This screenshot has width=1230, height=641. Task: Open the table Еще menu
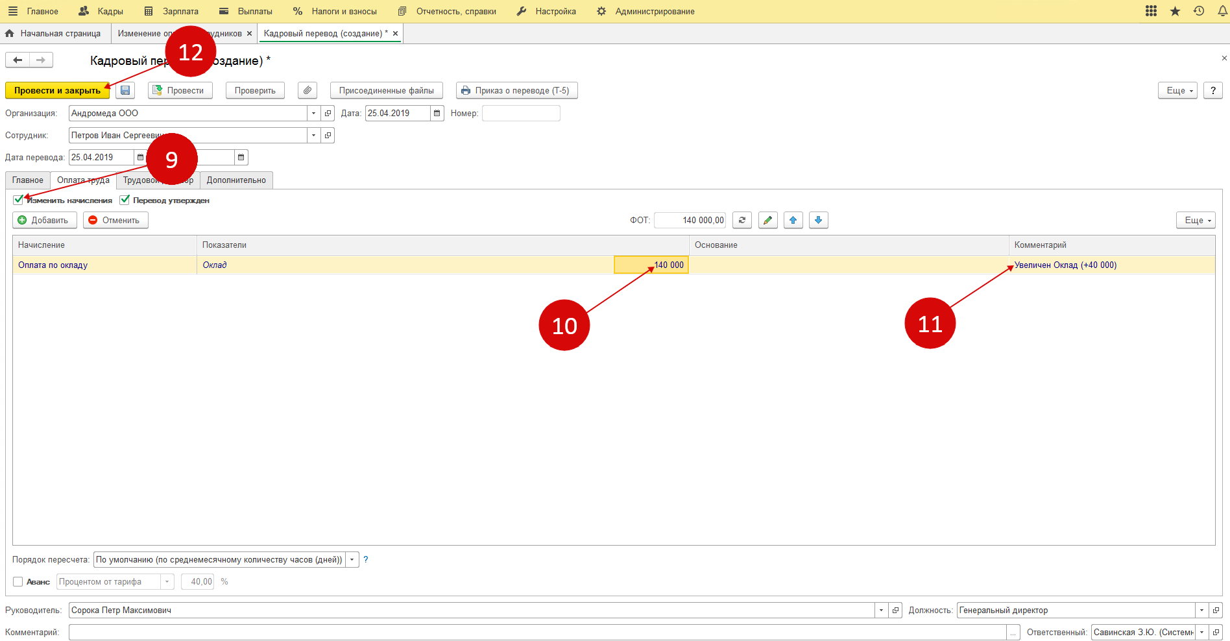(1196, 220)
